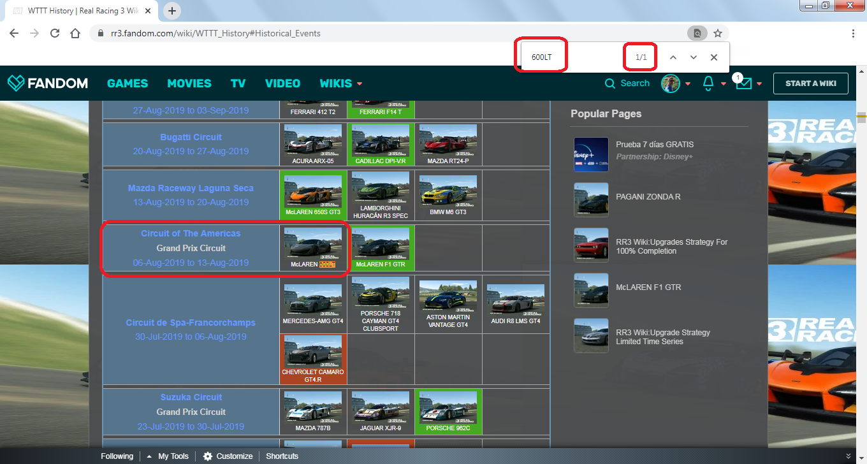Open the VIDEO navigation item

pyautogui.click(x=282, y=83)
